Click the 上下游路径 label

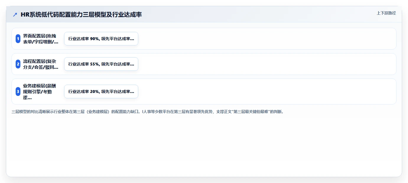[x=386, y=13]
